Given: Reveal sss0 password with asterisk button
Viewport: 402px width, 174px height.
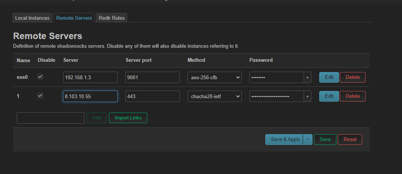Looking at the screenshot, I should pyautogui.click(x=307, y=77).
